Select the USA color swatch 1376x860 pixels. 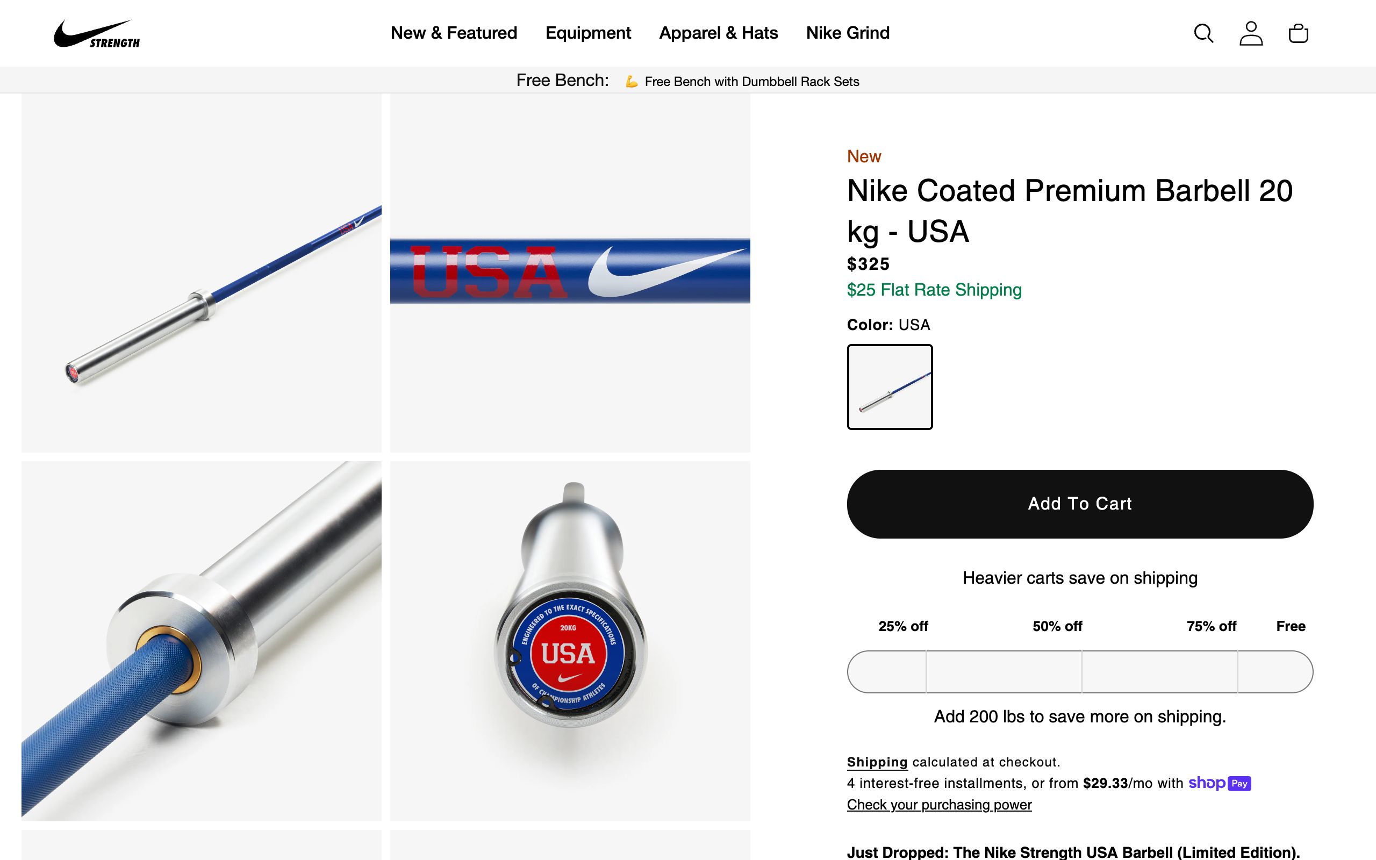(890, 387)
